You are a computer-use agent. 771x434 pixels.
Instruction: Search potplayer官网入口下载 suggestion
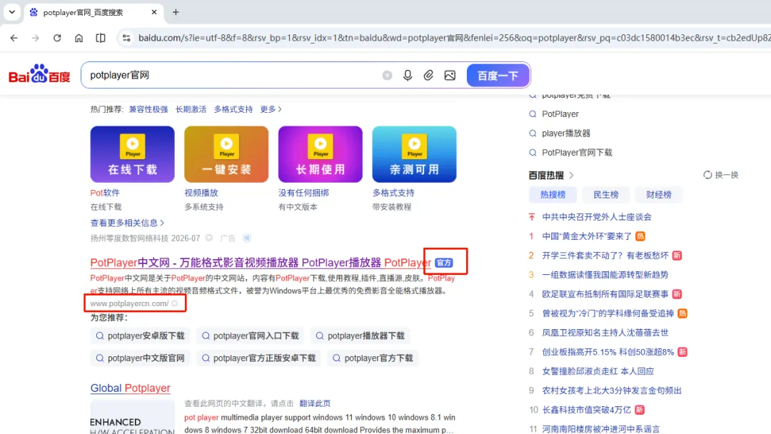pyautogui.click(x=251, y=335)
